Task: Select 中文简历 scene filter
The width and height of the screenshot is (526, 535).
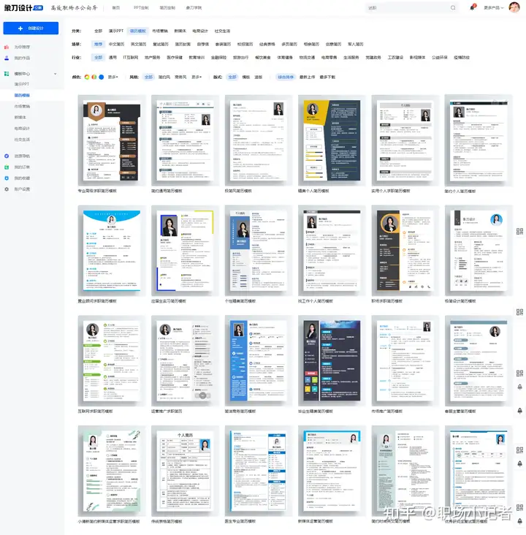Action: coord(116,45)
